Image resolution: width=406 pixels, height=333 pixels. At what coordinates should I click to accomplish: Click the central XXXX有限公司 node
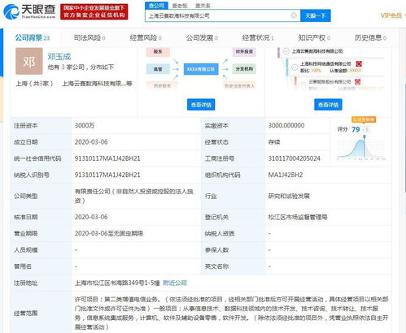(x=201, y=69)
